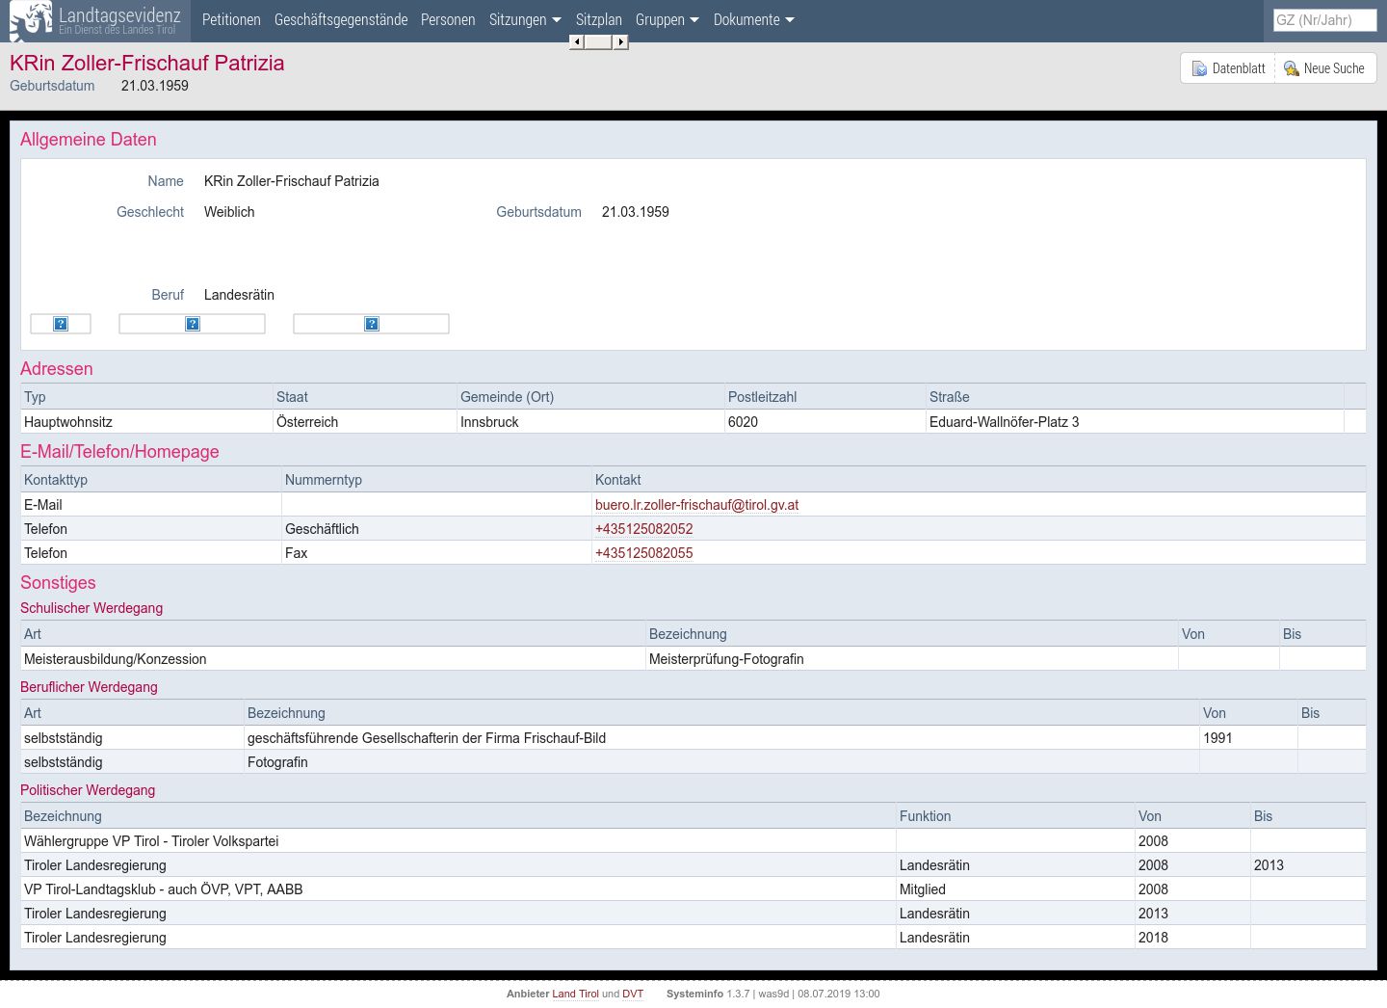
Task: Click the Meisterausbildung/Konzession cell
Action: (333, 659)
